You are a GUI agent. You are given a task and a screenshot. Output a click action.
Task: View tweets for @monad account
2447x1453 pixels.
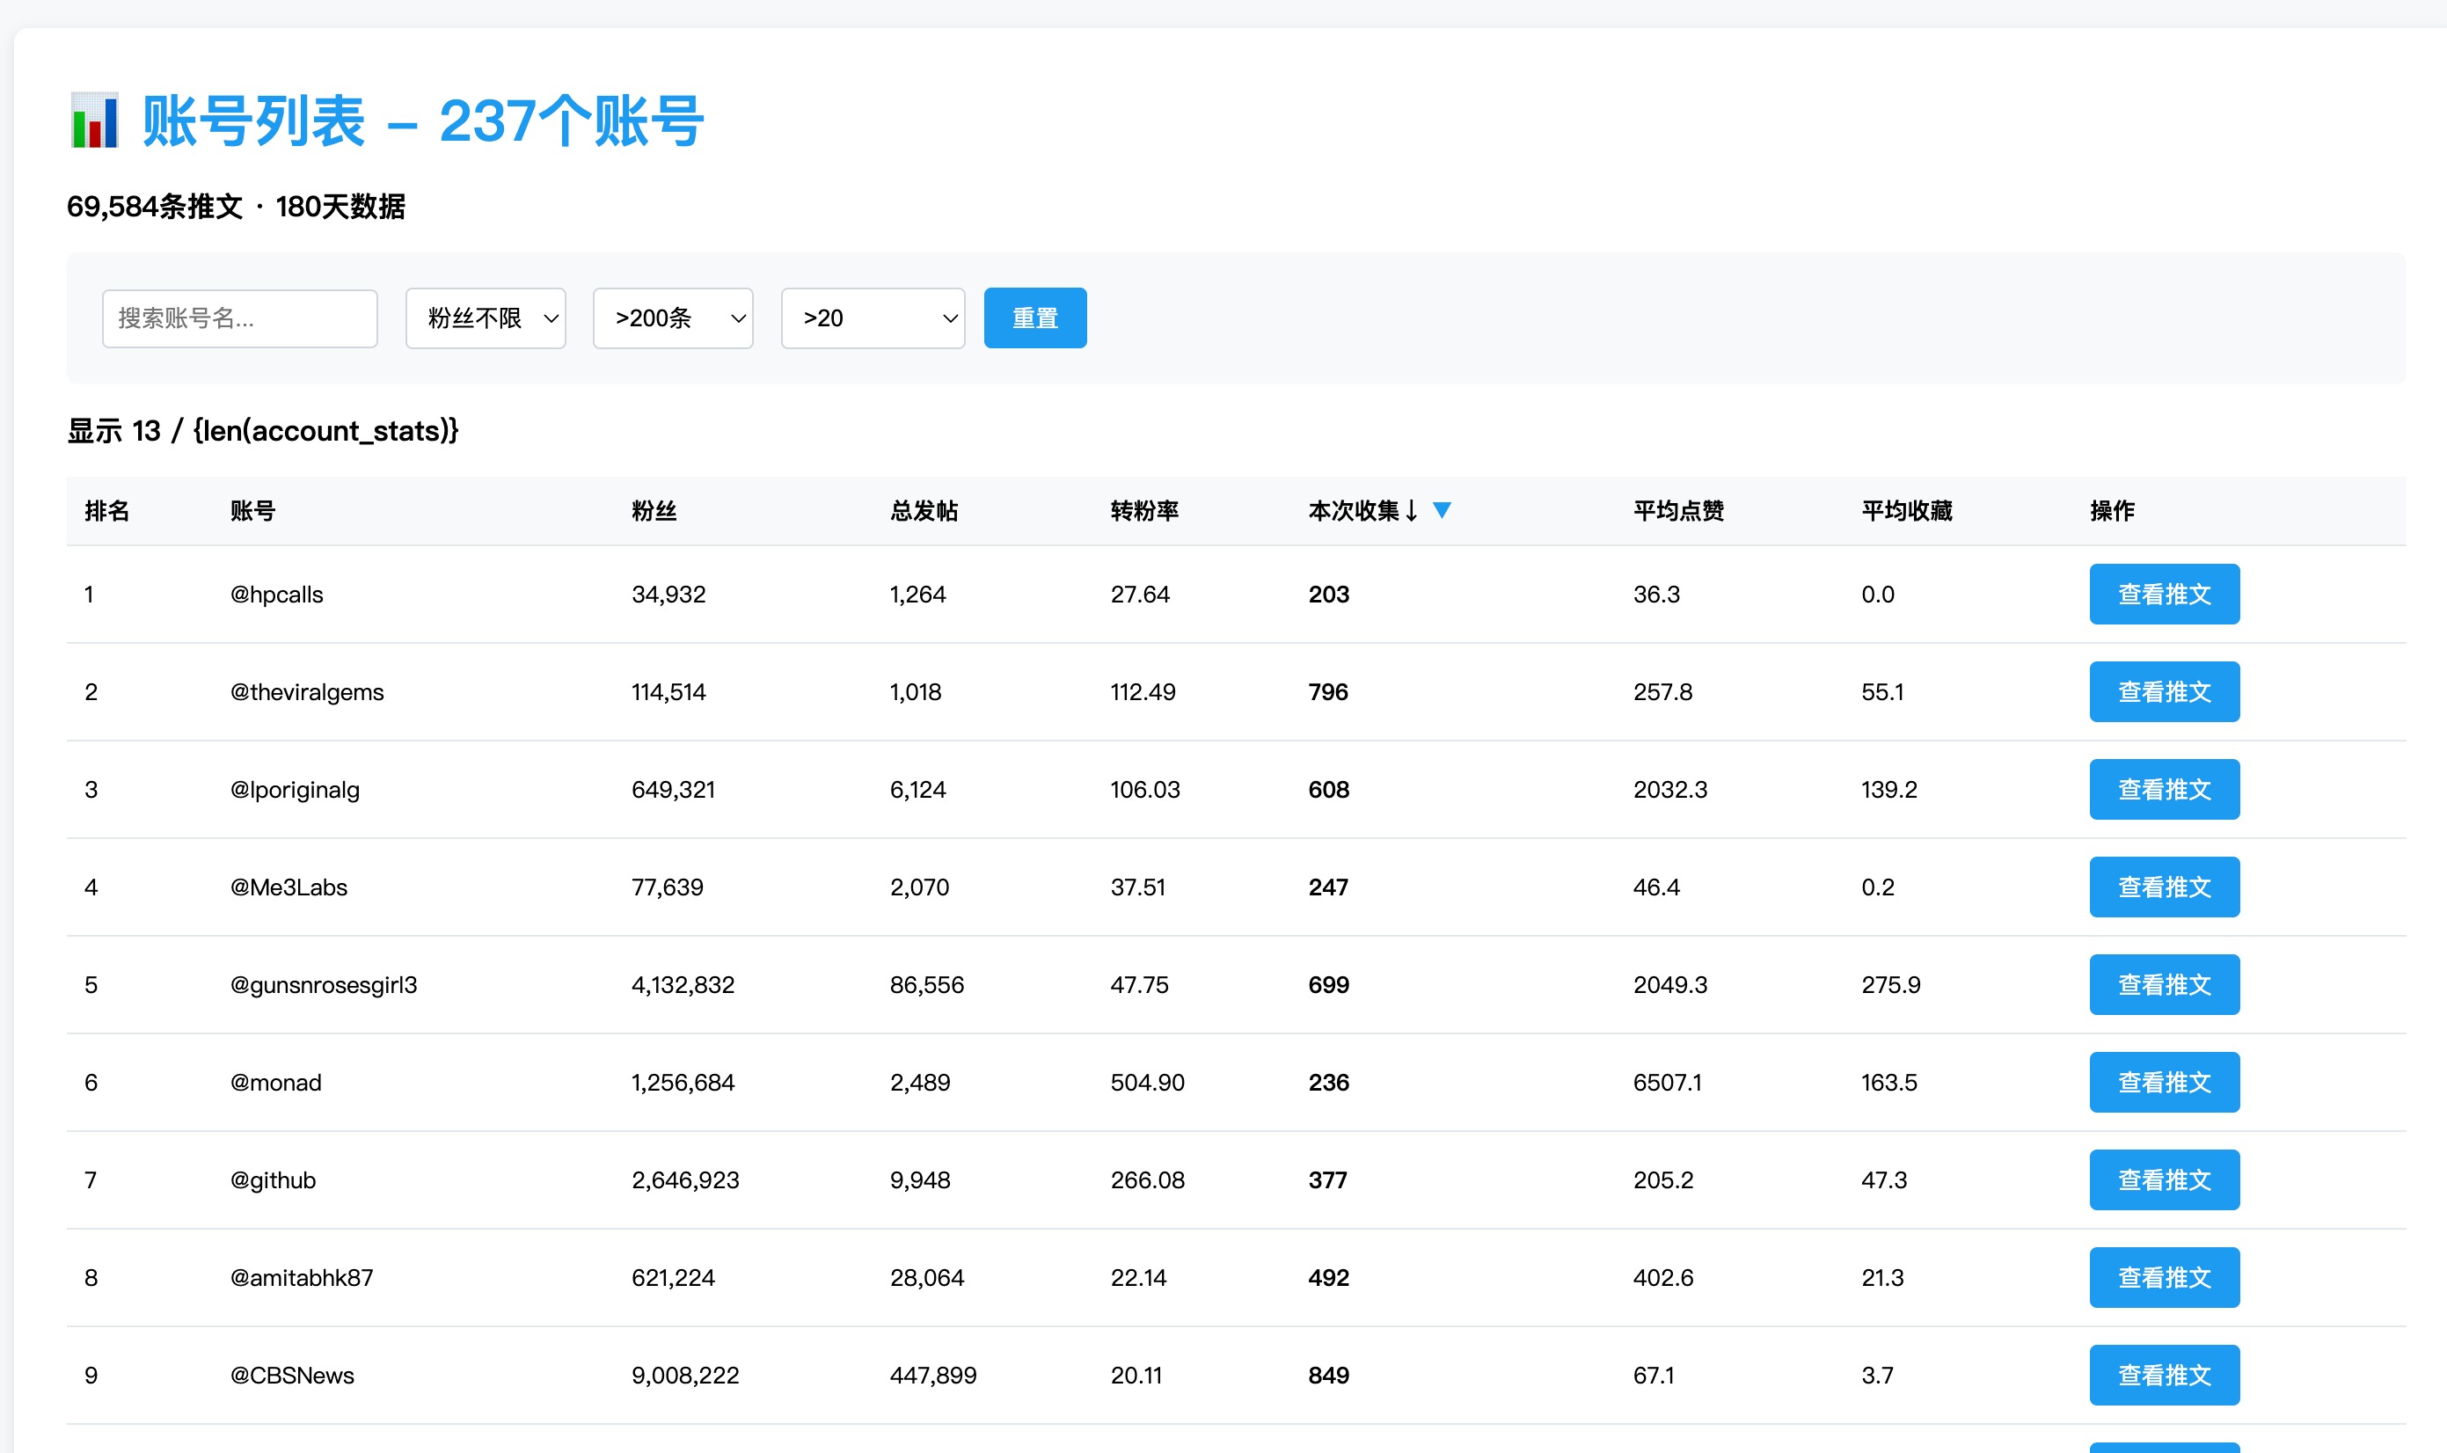pos(2163,1082)
